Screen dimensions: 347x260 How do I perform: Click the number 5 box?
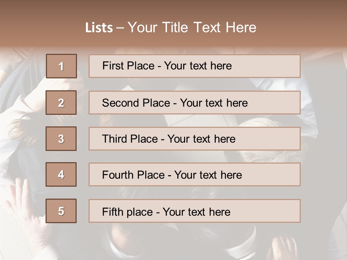pos(61,211)
